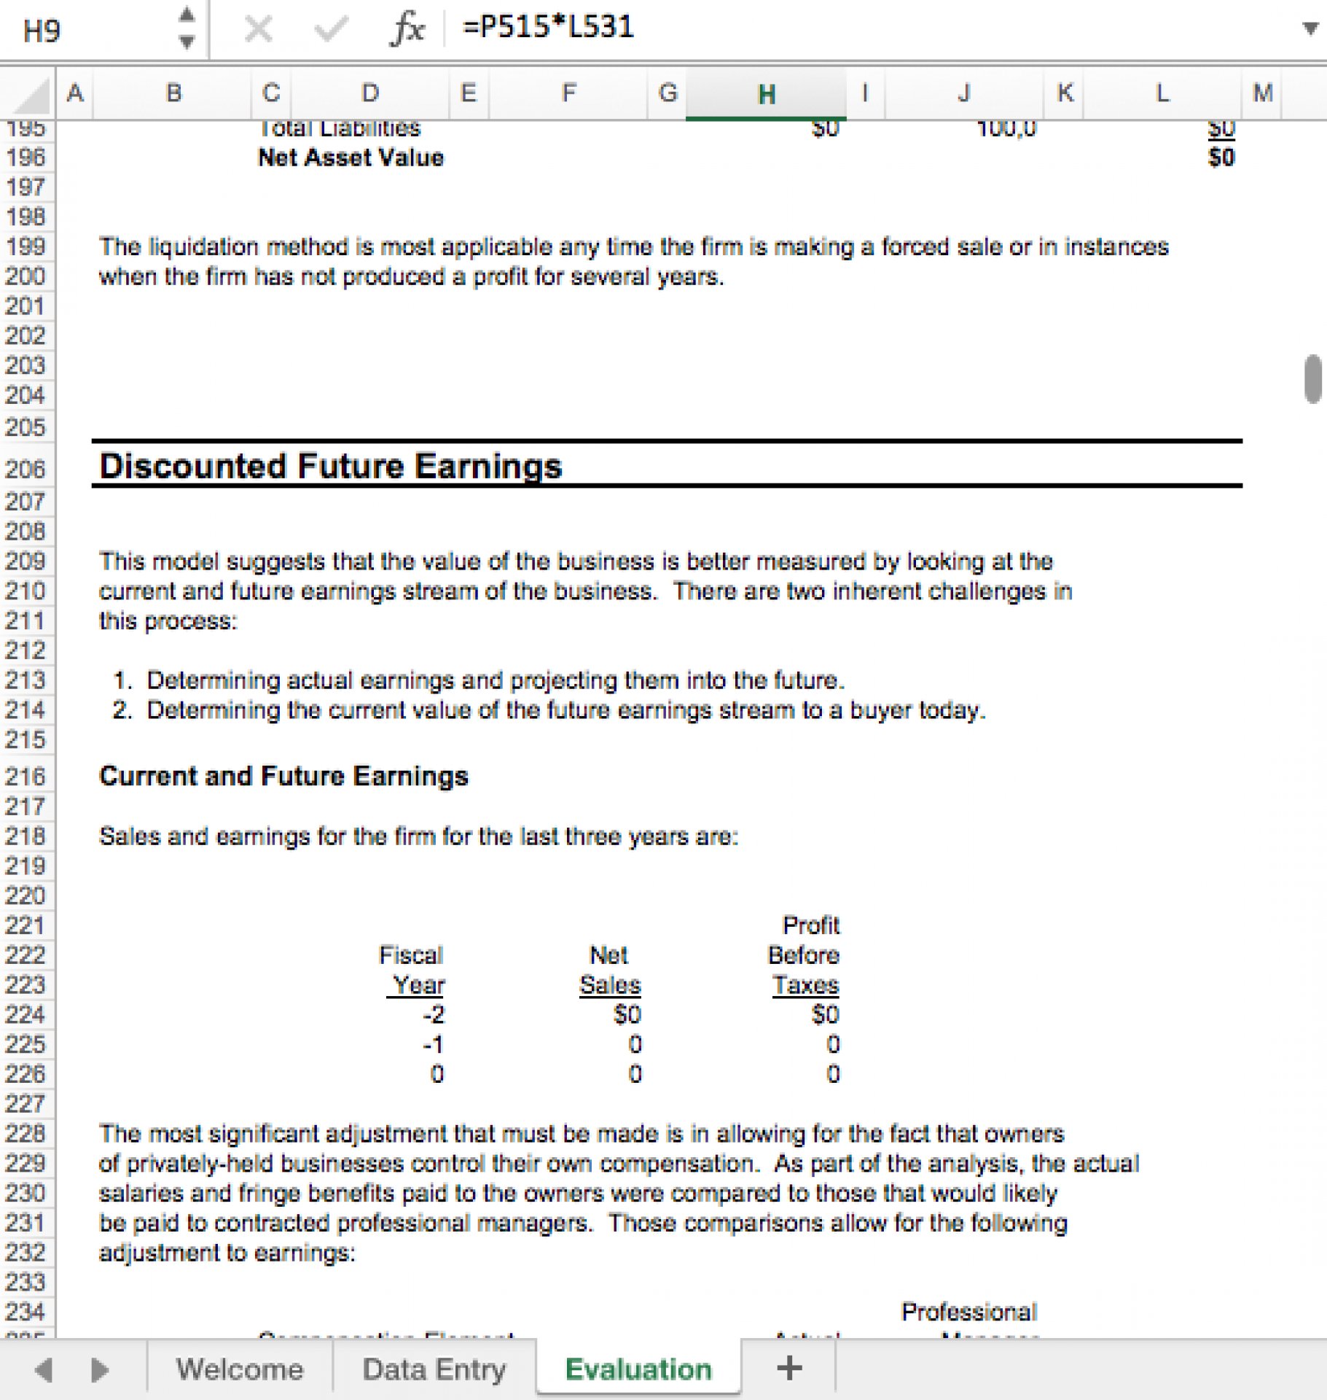Click the 'Net' label in row 222
1327x1400 pixels.
point(608,955)
